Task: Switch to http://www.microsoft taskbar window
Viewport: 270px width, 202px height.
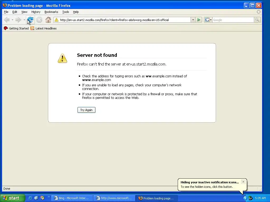Action: (x=114, y=198)
